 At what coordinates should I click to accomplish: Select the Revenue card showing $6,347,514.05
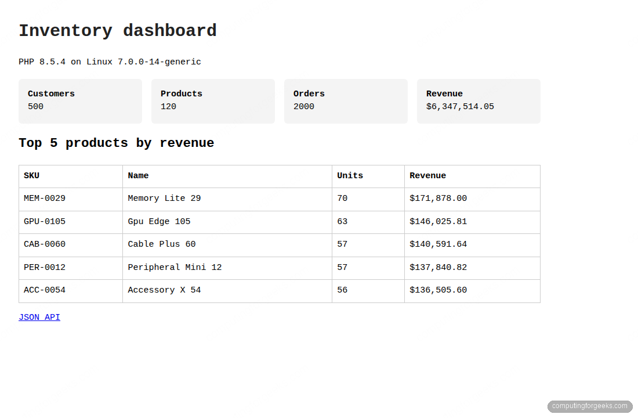[478, 100]
